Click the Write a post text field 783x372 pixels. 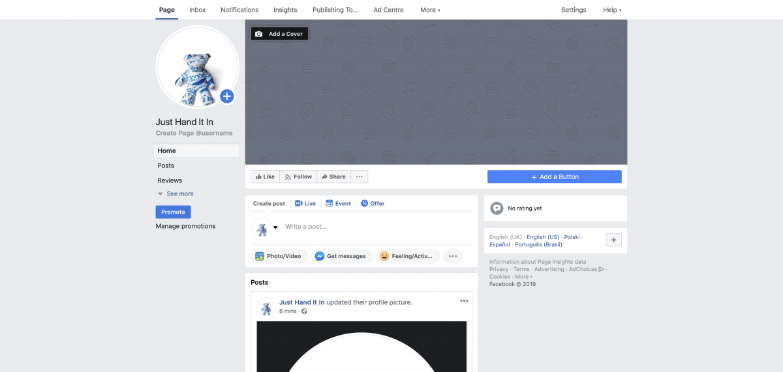pyautogui.click(x=372, y=227)
